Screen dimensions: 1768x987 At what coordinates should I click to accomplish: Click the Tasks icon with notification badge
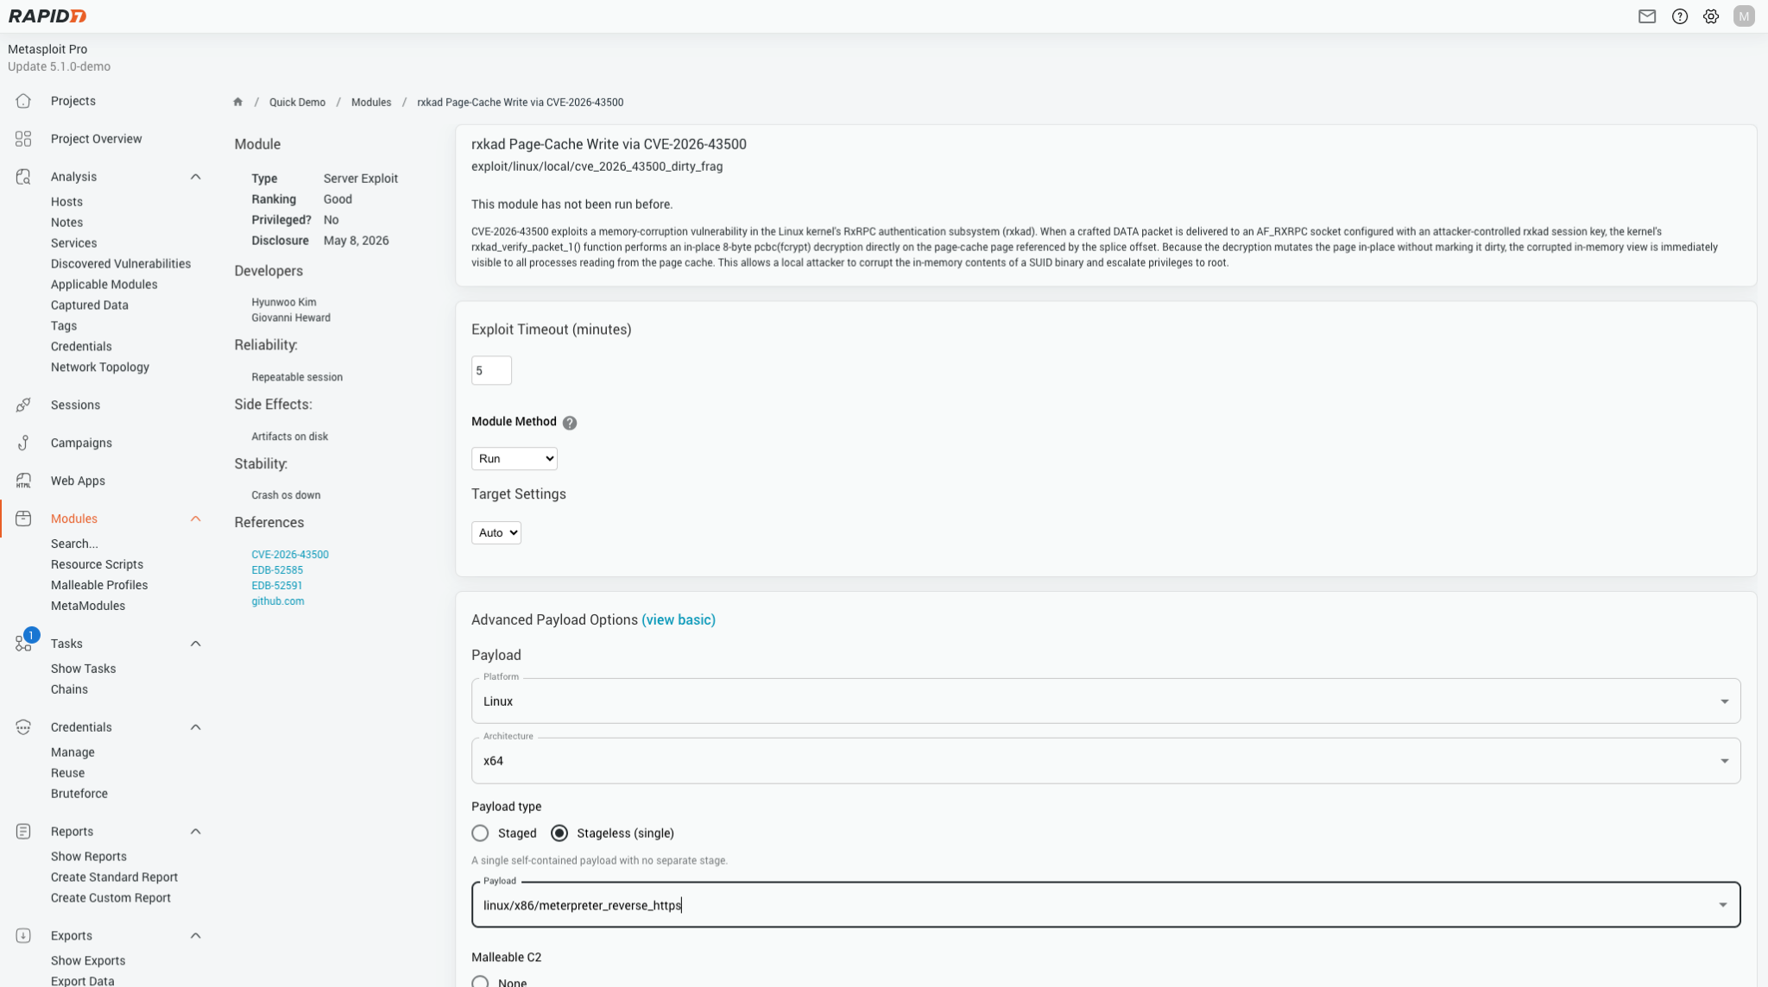tap(25, 642)
